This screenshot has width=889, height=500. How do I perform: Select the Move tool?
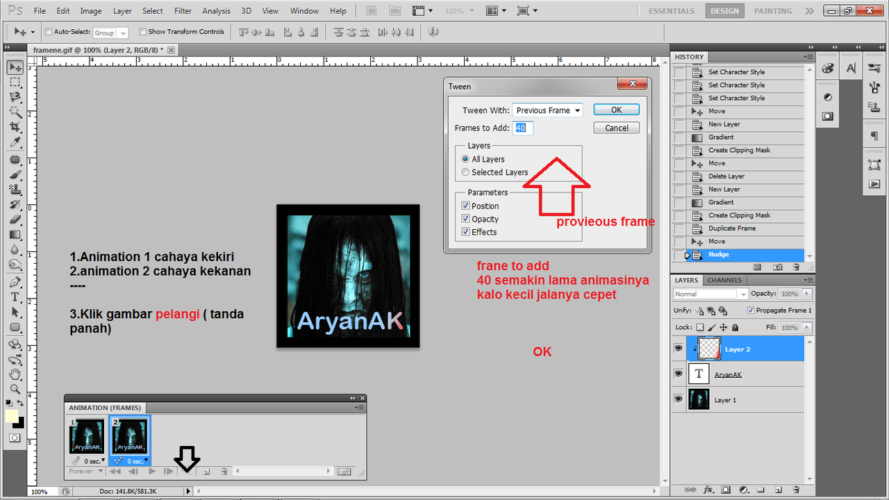(15, 67)
